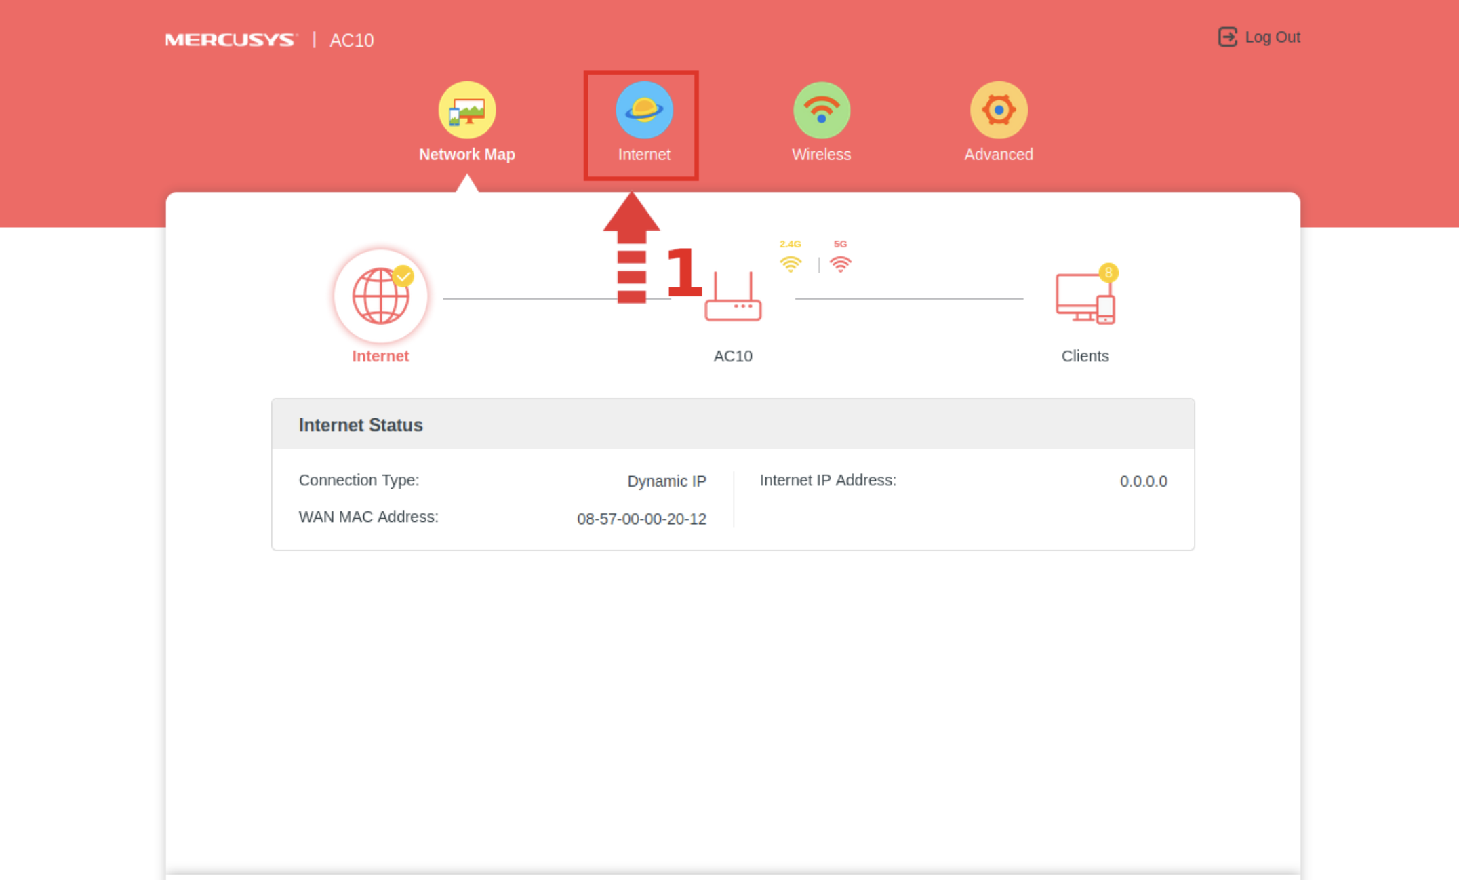The width and height of the screenshot is (1459, 880).
Task: Click the clients count badge 8
Action: pyautogui.click(x=1108, y=273)
